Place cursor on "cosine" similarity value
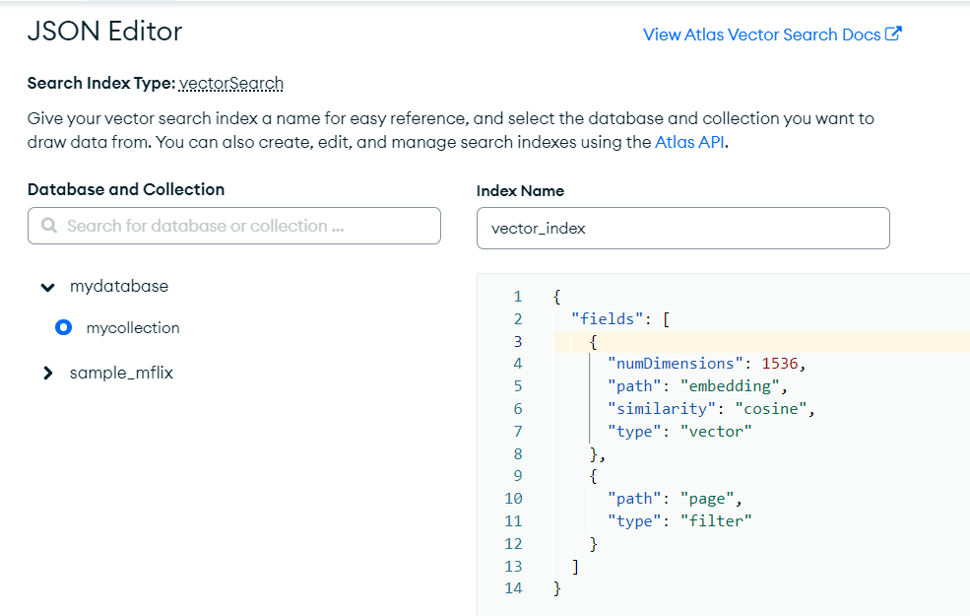The height and width of the screenshot is (616, 970). coord(771,409)
